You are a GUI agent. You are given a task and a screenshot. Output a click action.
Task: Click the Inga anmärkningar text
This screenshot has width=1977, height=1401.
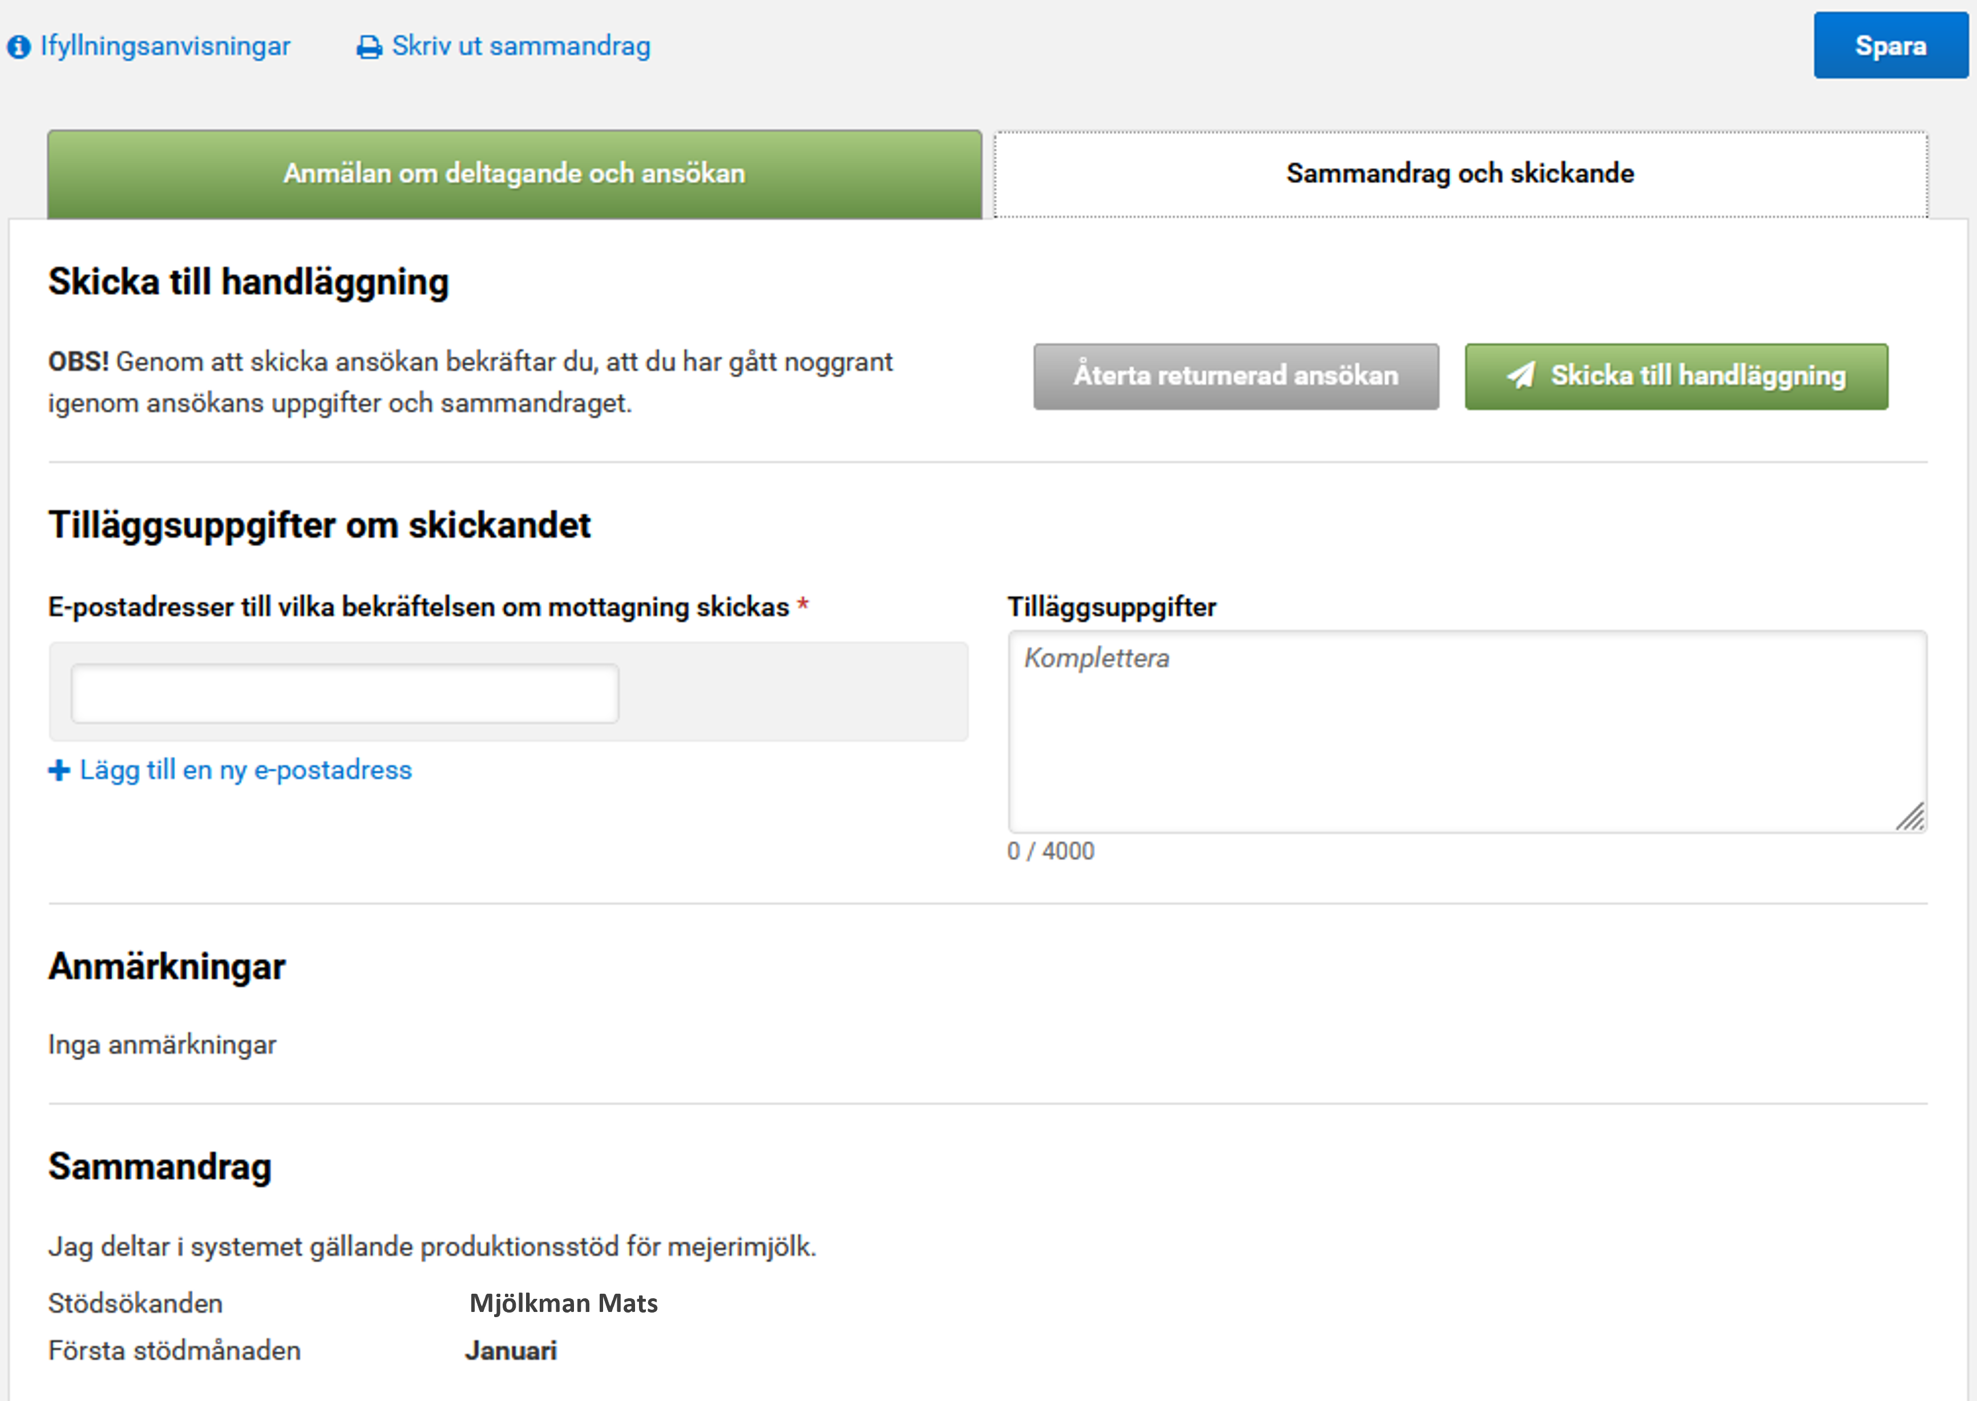162,1045
